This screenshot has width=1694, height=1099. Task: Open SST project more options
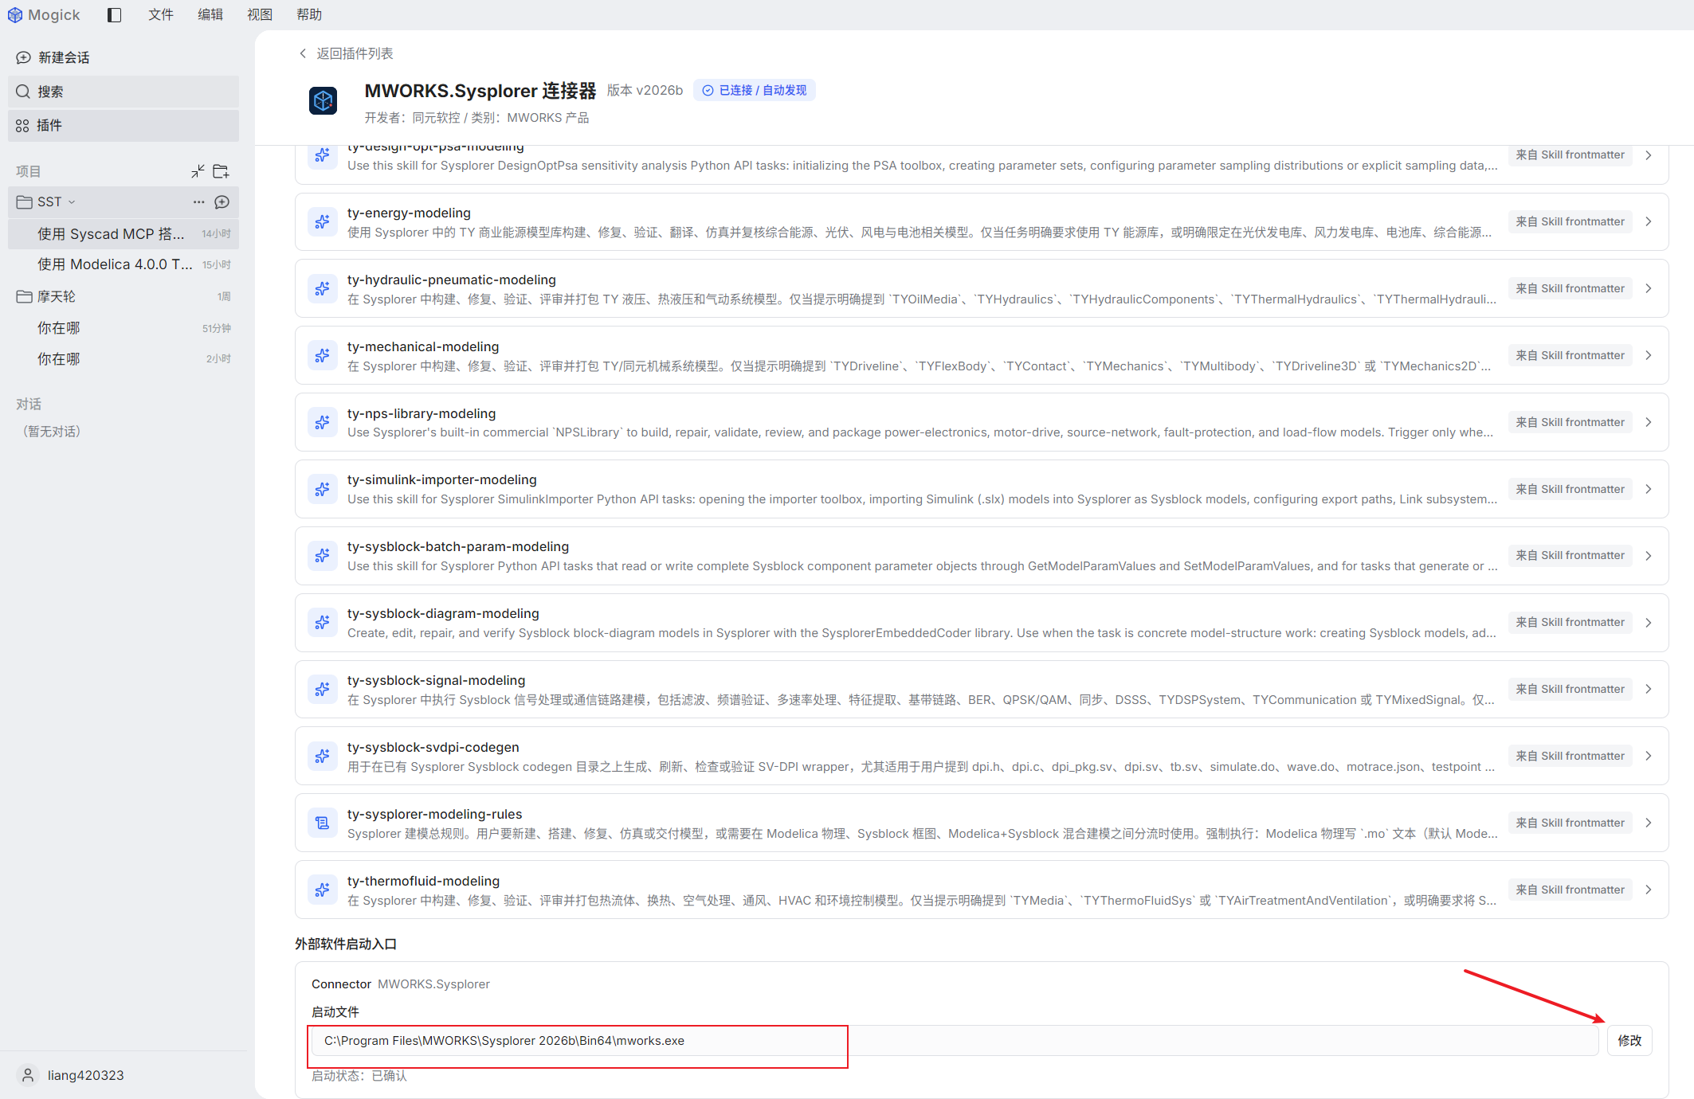(x=198, y=202)
